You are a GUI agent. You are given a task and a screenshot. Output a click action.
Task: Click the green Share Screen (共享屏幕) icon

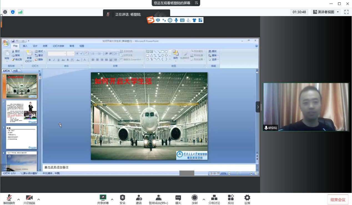(103, 197)
